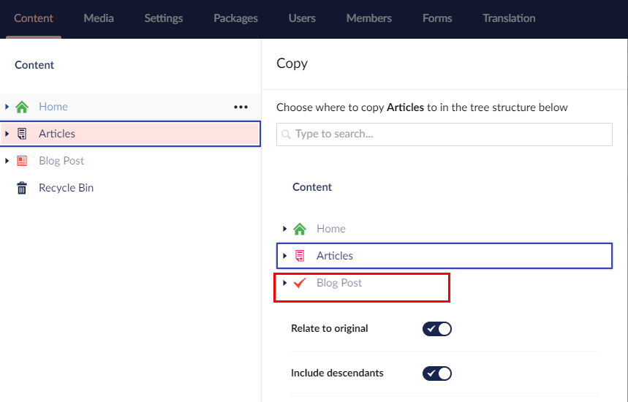Select Articles in the left content tree
Image resolution: width=628 pixels, height=402 pixels.
pyautogui.click(x=57, y=134)
